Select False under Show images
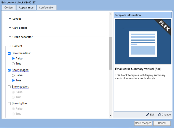The image size is (174, 128). [13, 75]
